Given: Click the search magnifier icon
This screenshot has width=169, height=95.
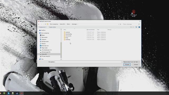Looking at the screenshot, I should pyautogui.click(x=139, y=24).
